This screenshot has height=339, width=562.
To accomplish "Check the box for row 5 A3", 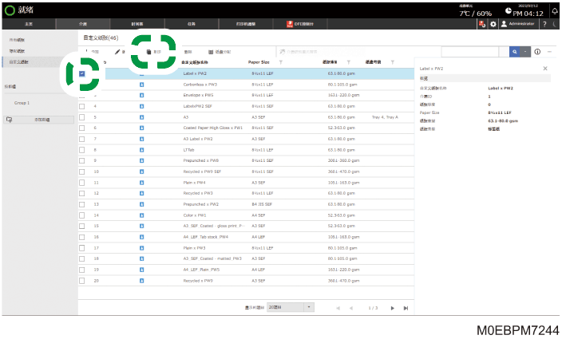I will [x=82, y=117].
